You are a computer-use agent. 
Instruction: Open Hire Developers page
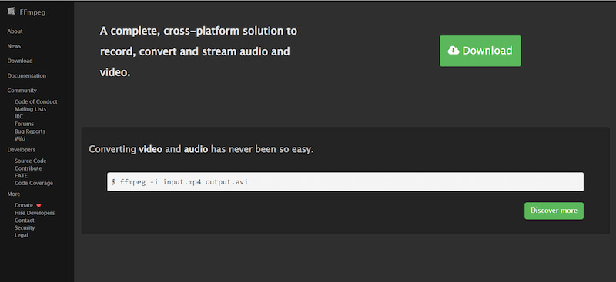35,213
